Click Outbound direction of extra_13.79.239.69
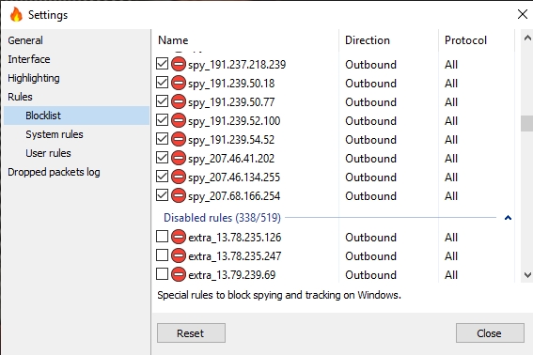The height and width of the screenshot is (355, 533). 371,275
